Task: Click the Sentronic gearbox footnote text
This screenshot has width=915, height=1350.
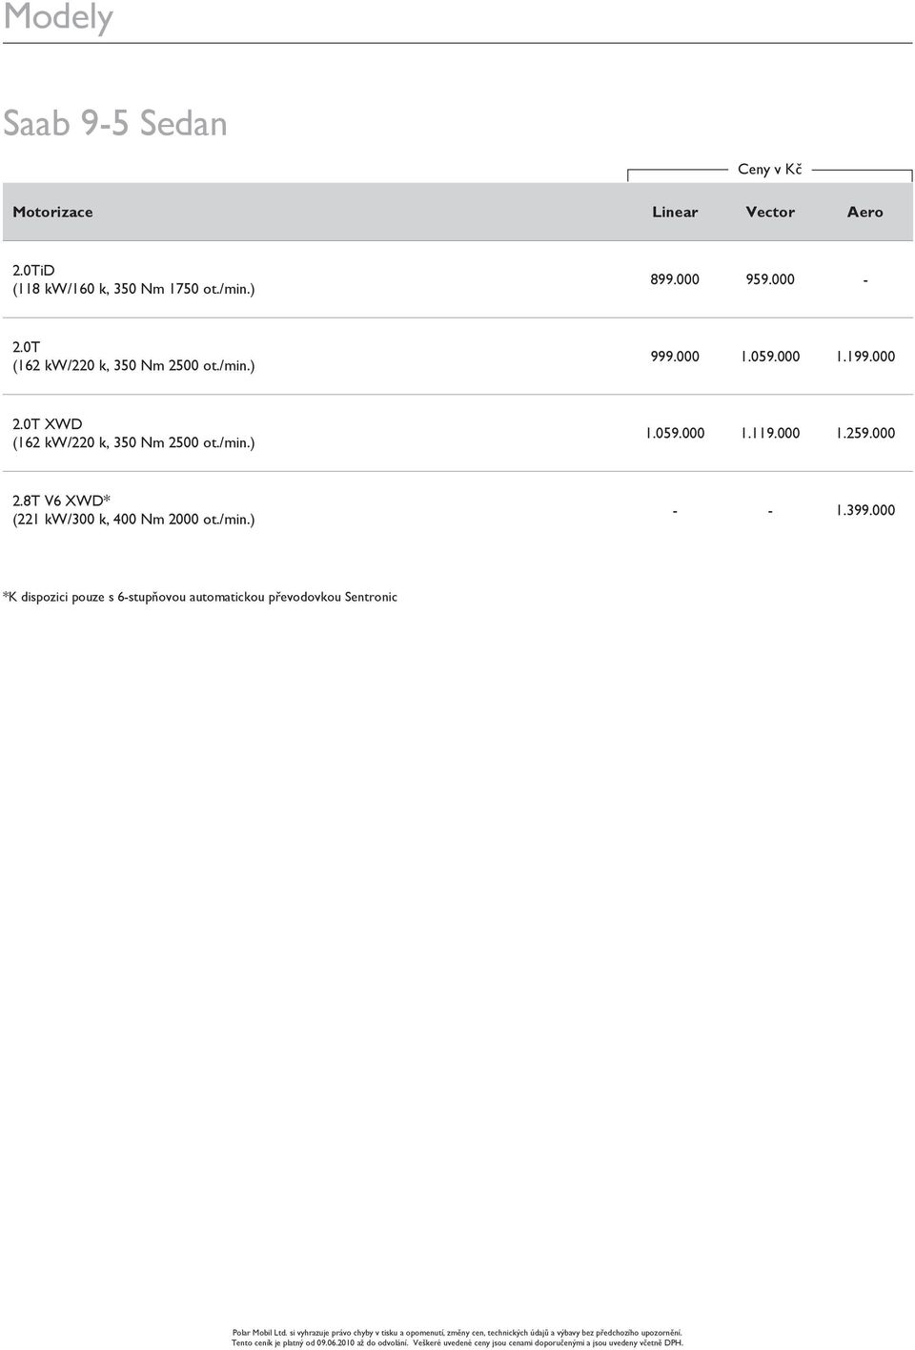Action: pos(200,597)
